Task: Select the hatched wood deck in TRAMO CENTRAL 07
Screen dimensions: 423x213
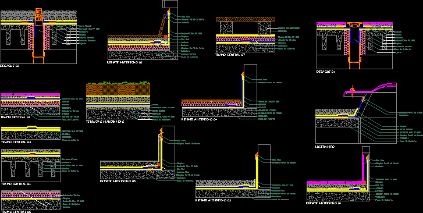Action: (x=245, y=19)
